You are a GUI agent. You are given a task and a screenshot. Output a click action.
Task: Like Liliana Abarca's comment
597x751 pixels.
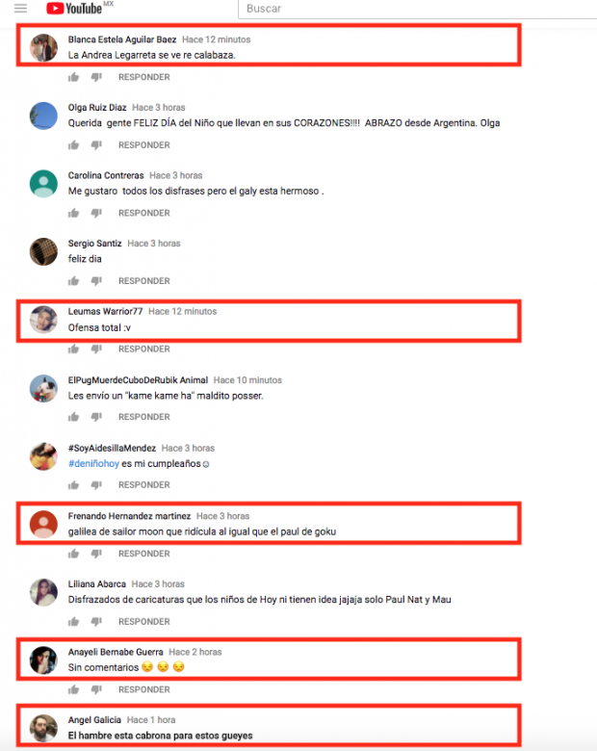point(73,622)
